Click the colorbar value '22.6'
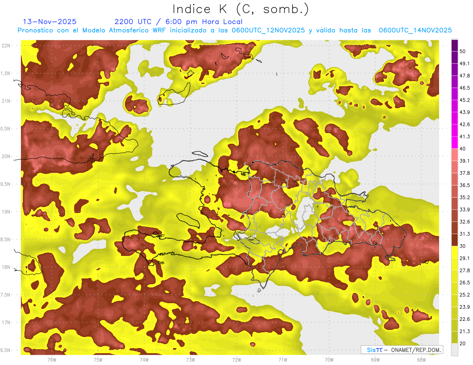This screenshot has height=365, width=473. 465,319
